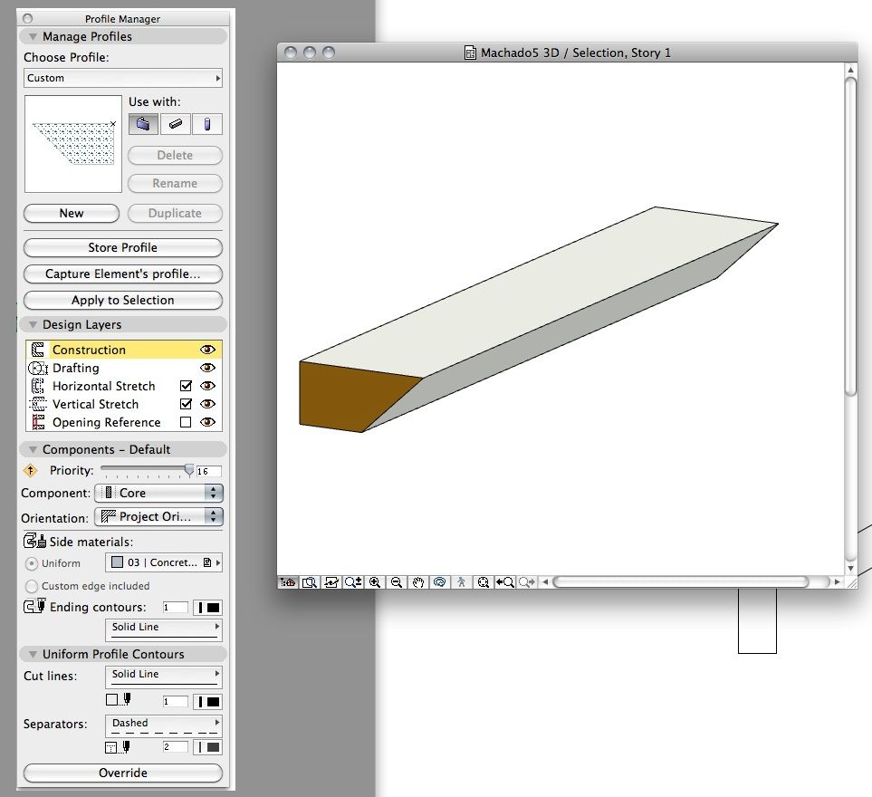Click the Vertical Stretch layer icon
The width and height of the screenshot is (872, 797).
coord(38,404)
